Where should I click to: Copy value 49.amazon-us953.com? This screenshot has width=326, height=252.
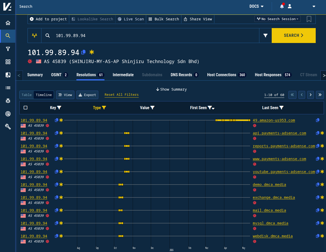318,120
